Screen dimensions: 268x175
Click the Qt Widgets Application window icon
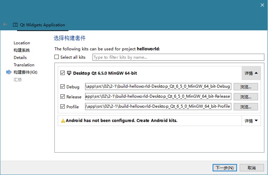pyautogui.click(x=15, y=25)
